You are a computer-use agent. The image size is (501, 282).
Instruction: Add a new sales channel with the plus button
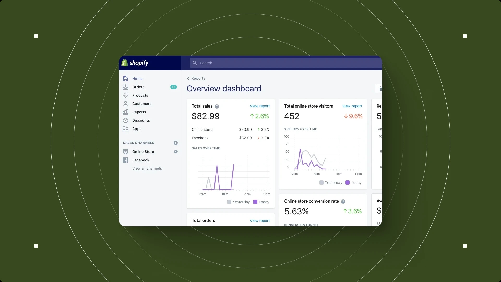(x=176, y=143)
